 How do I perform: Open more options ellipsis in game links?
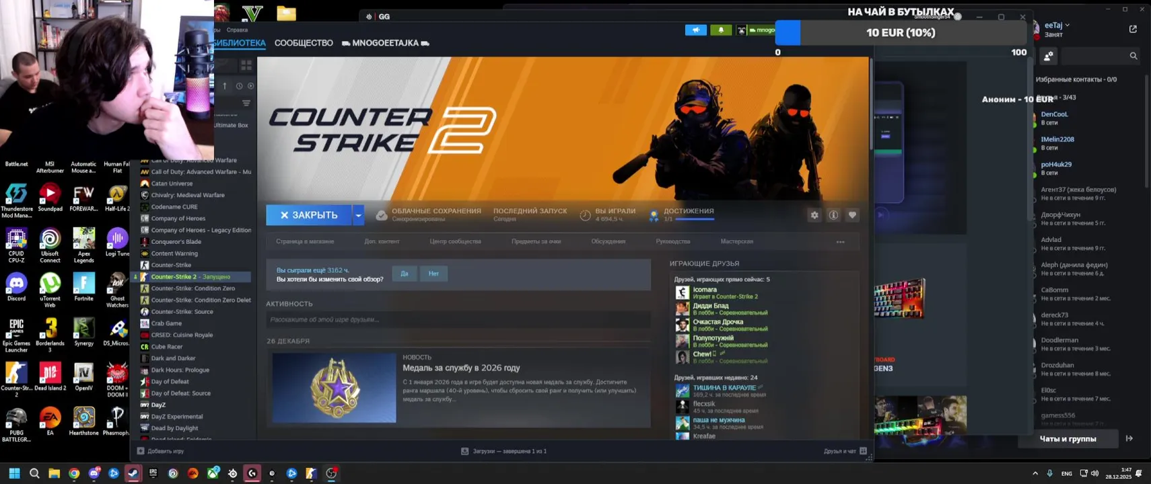[x=840, y=242]
